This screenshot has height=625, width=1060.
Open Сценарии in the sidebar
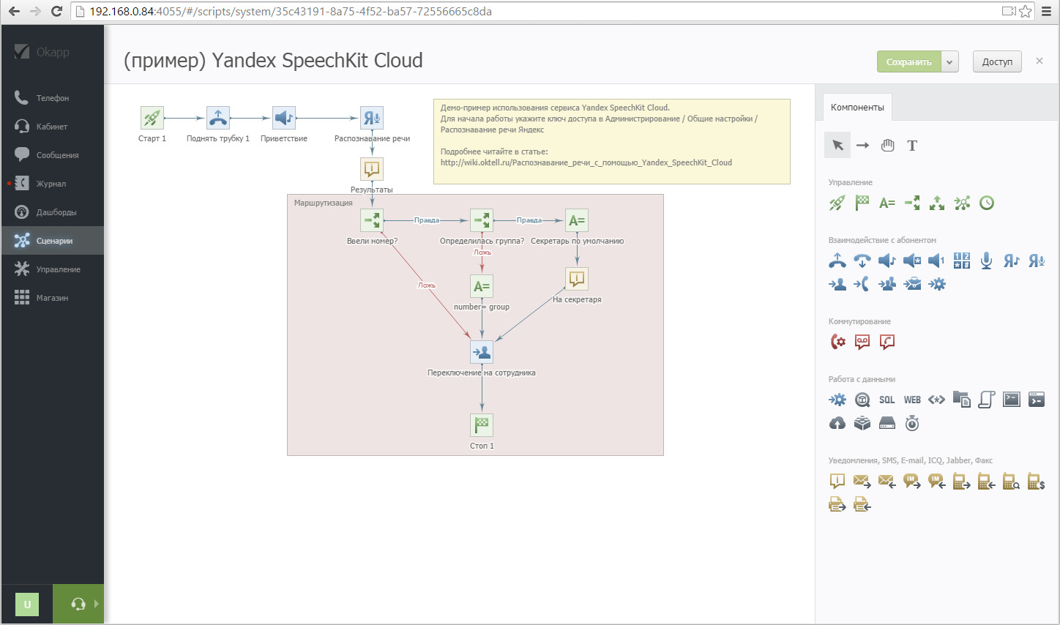(53, 241)
